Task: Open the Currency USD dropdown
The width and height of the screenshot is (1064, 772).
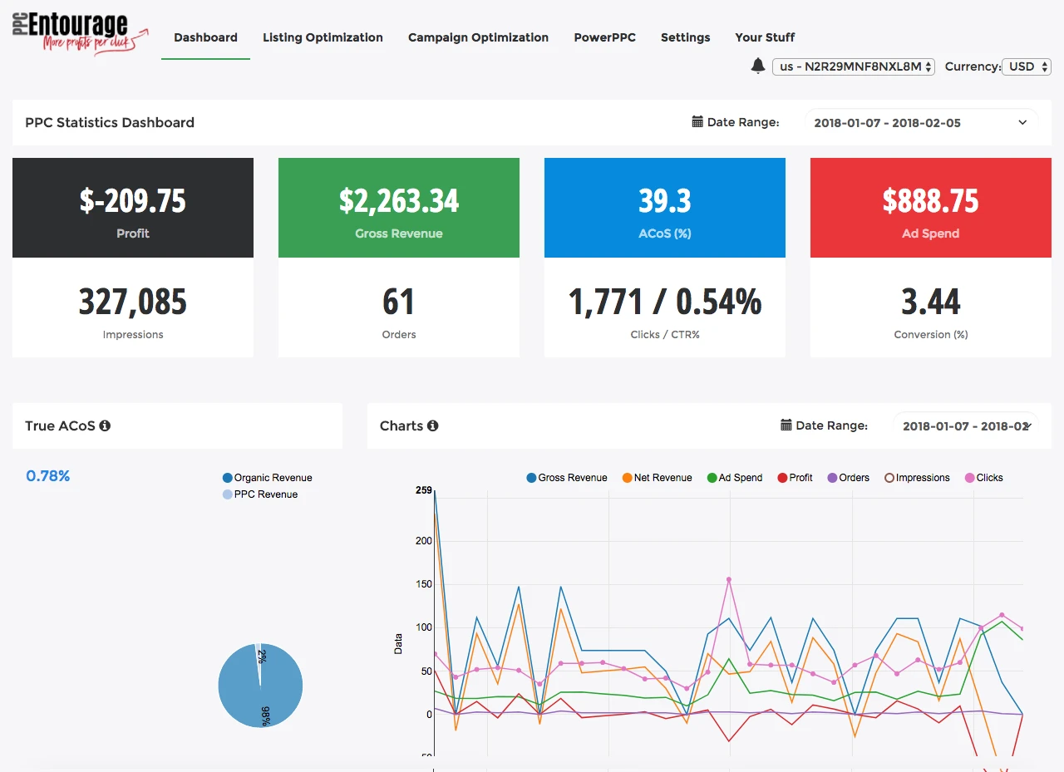Action: [1027, 66]
